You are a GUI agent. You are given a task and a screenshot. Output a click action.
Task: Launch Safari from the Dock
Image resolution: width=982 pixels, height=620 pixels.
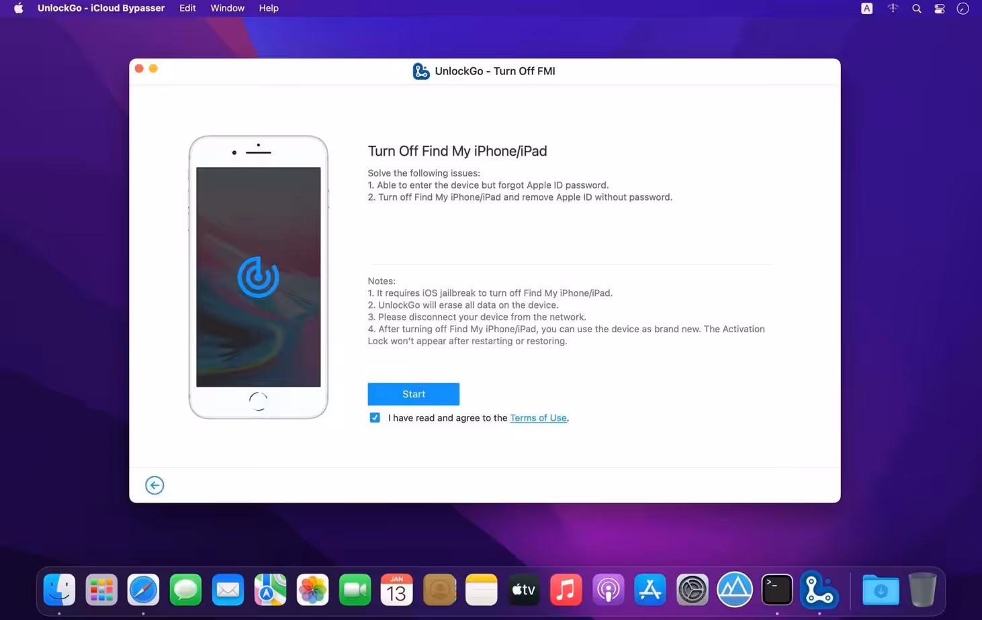point(143,590)
